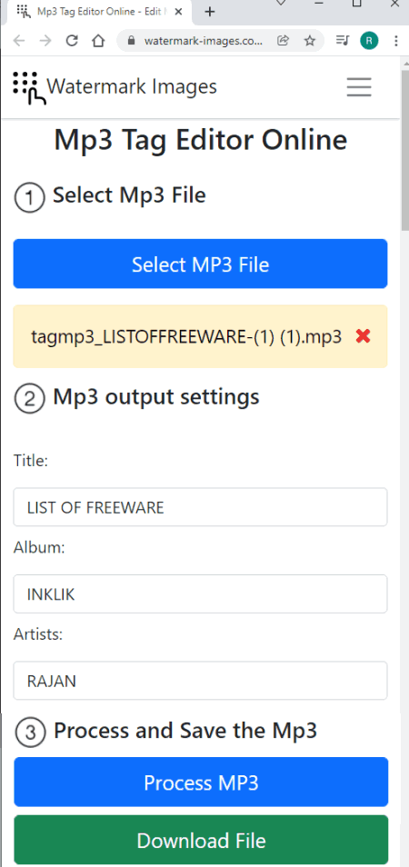Click the Process MP3 button

tap(201, 782)
